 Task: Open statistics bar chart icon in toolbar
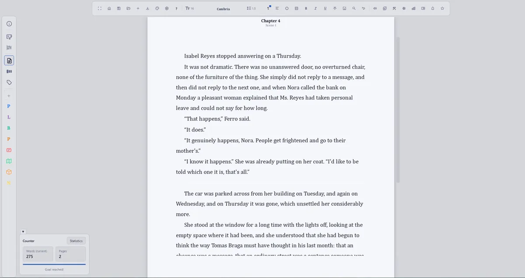[413, 8]
